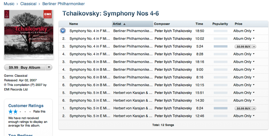Rate the album with the second star
Viewport: 272px width, 136px height.
coord(16,112)
